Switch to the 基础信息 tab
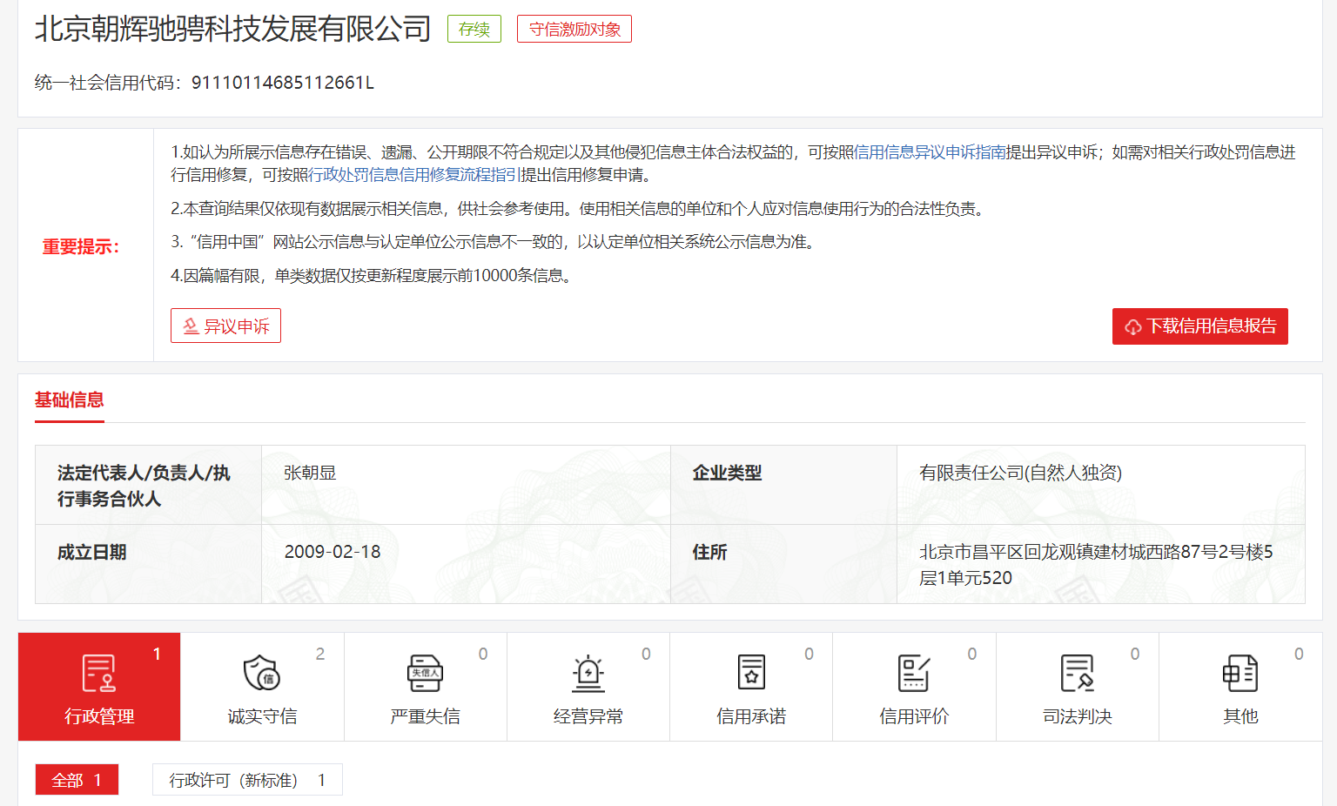Image resolution: width=1337 pixels, height=806 pixels. [x=70, y=400]
